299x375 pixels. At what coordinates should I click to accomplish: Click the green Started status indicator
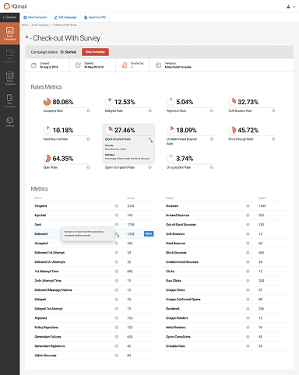69,52
